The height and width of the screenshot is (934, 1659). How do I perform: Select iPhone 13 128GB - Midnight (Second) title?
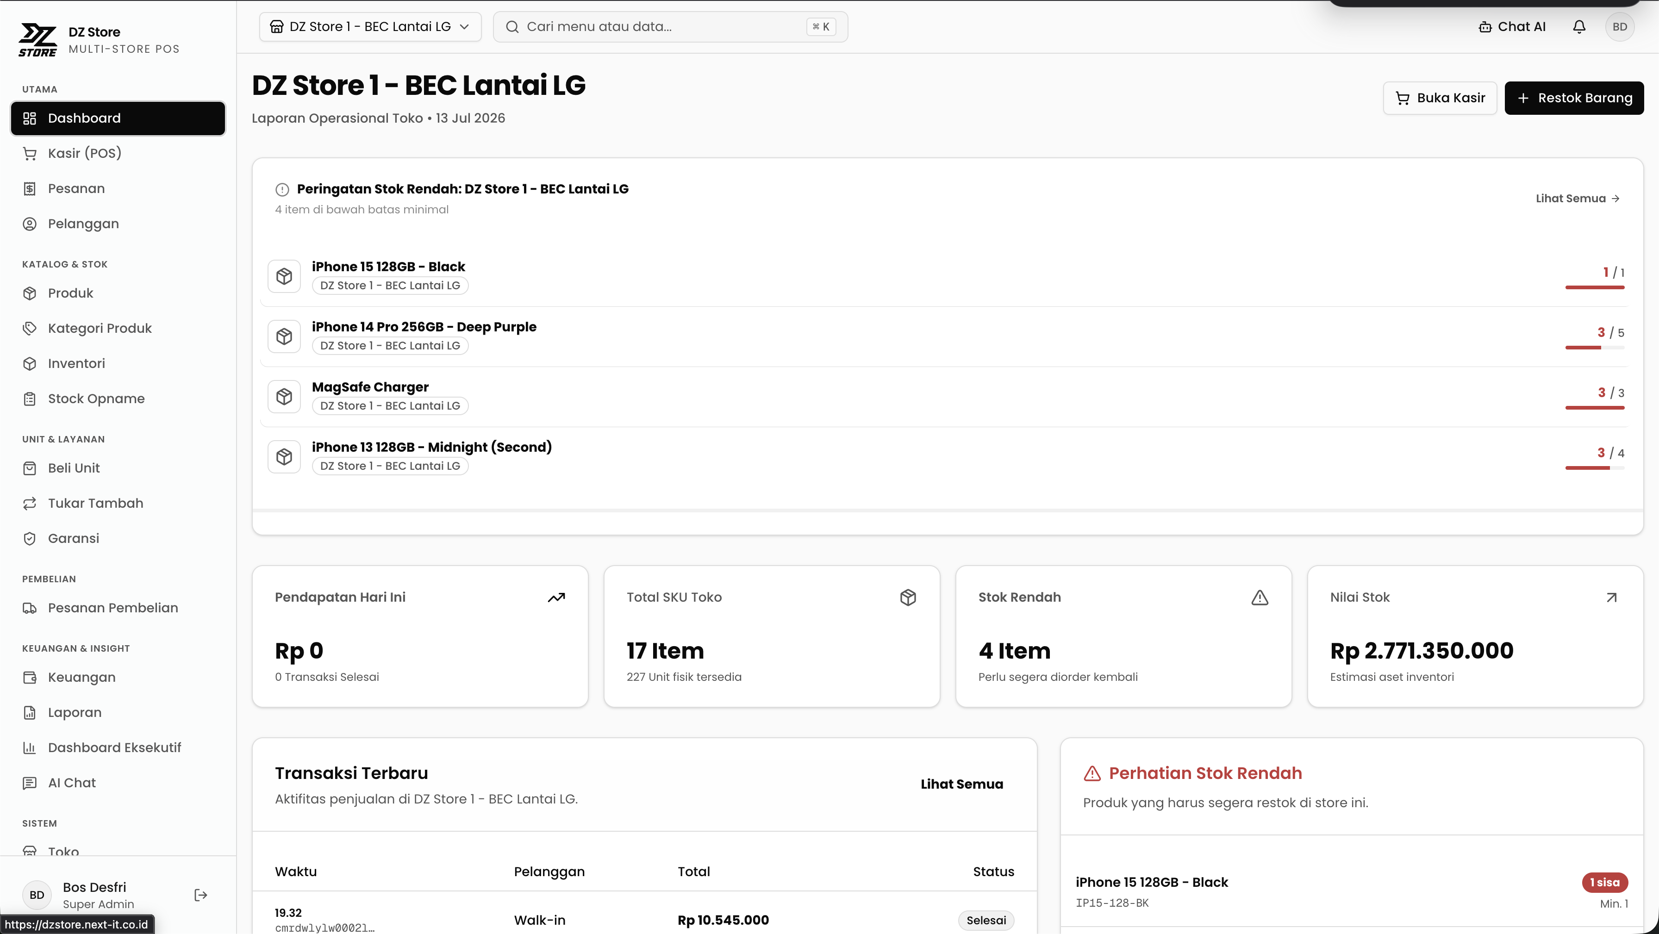pyautogui.click(x=431, y=447)
